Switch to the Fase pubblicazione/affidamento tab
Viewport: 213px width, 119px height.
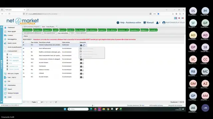click(x=32, y=33)
